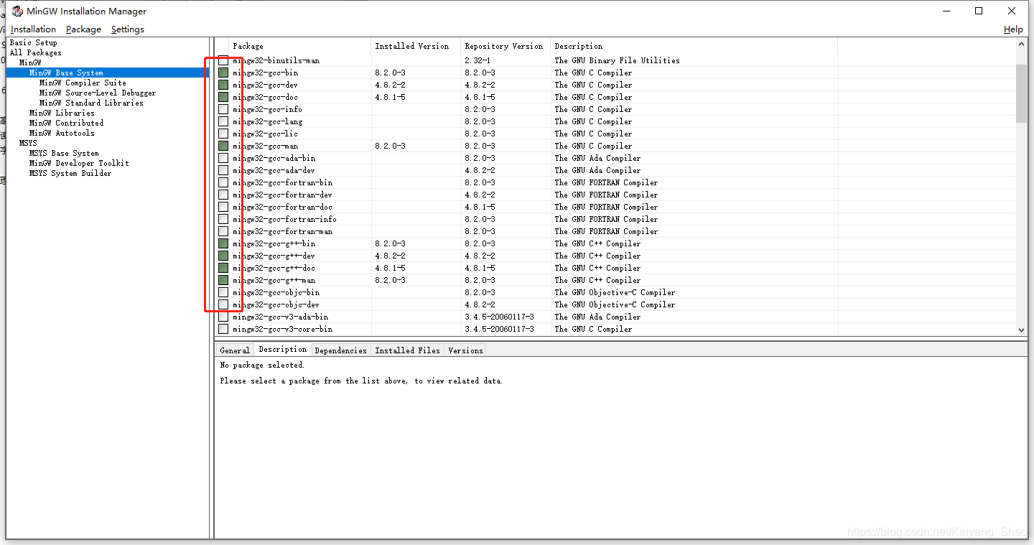The height and width of the screenshot is (545, 1034).
Task: Switch to the Dependencies tab
Action: coord(340,350)
